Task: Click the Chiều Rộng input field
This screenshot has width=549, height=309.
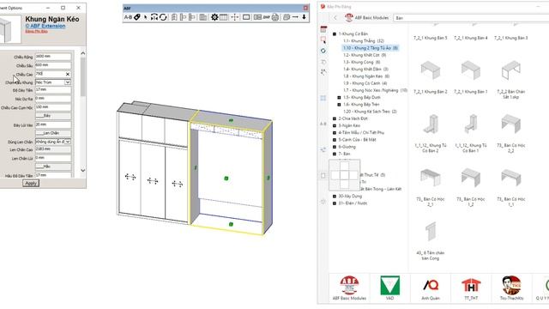Action: (53, 57)
